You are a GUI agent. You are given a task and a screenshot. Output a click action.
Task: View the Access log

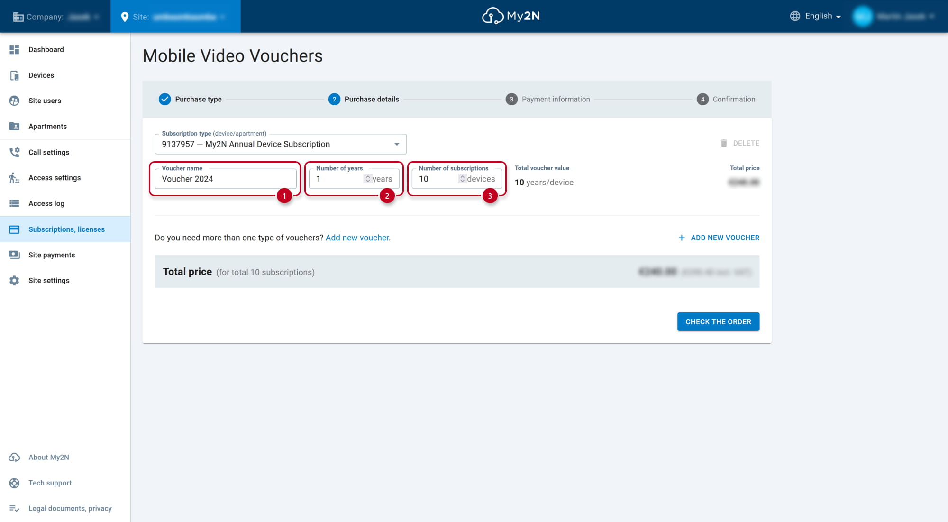click(x=65, y=203)
